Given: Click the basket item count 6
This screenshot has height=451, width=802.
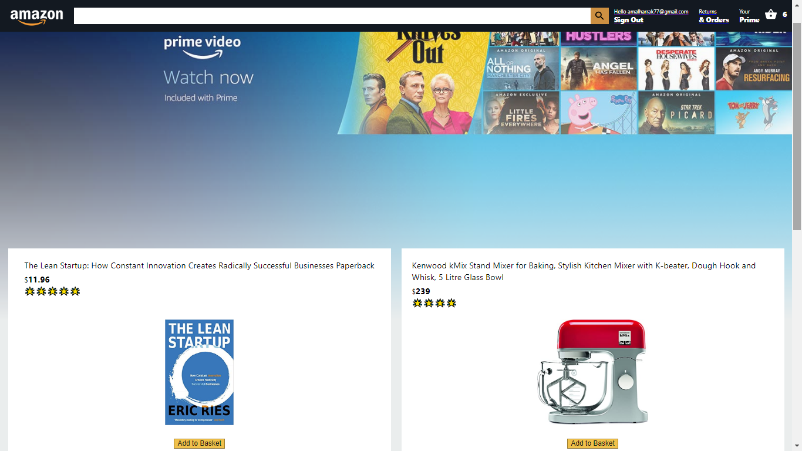Looking at the screenshot, I should click(785, 15).
